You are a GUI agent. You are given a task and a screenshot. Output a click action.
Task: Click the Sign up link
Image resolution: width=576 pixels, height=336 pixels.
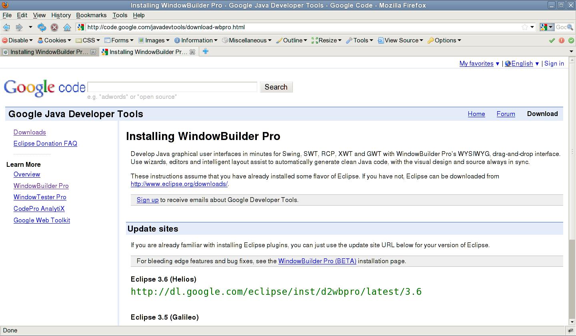[x=148, y=200]
